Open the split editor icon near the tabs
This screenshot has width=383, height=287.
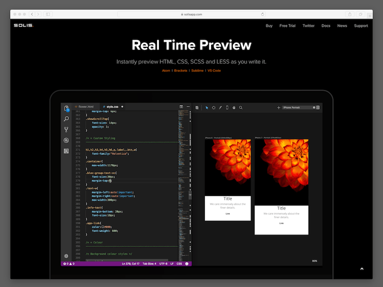point(180,106)
